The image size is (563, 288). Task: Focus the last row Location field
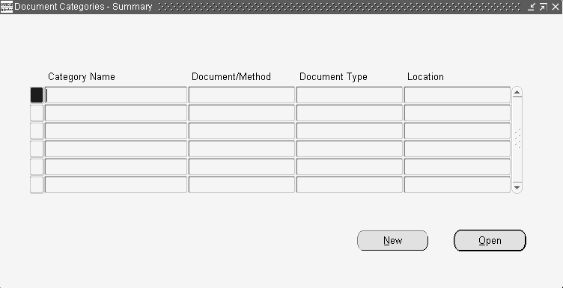coord(457,185)
